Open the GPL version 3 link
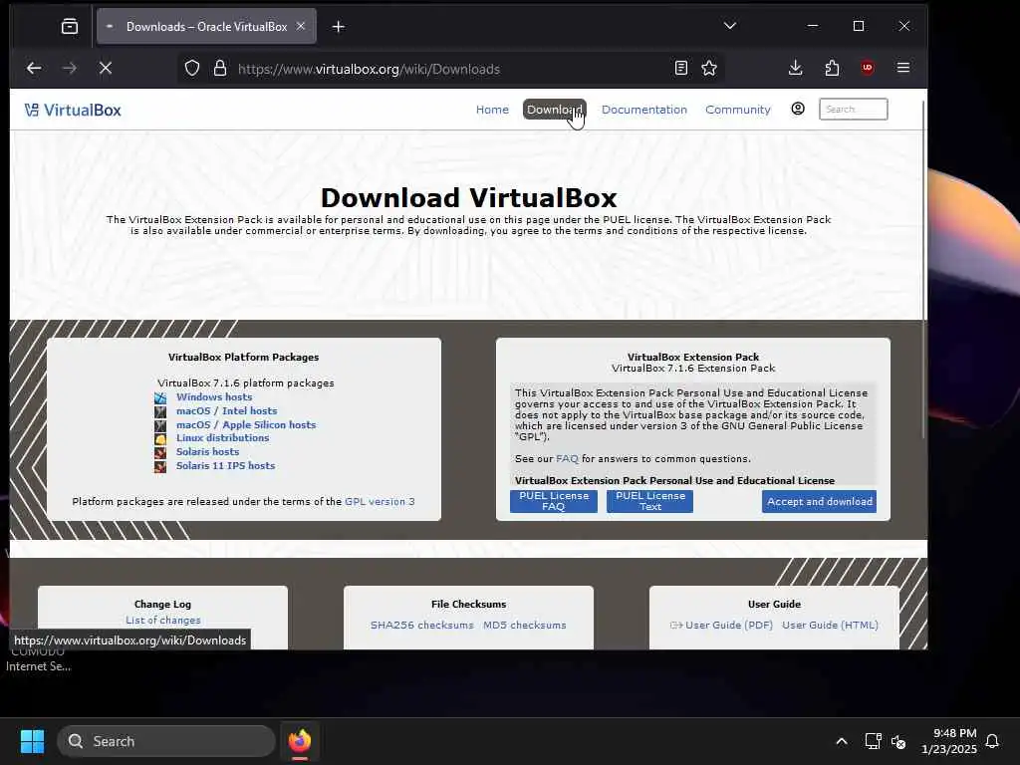The image size is (1020, 765). [x=380, y=502]
